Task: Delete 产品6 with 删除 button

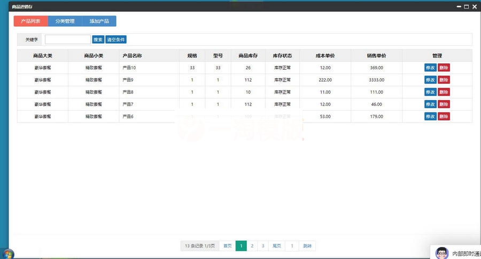Action: pyautogui.click(x=444, y=117)
